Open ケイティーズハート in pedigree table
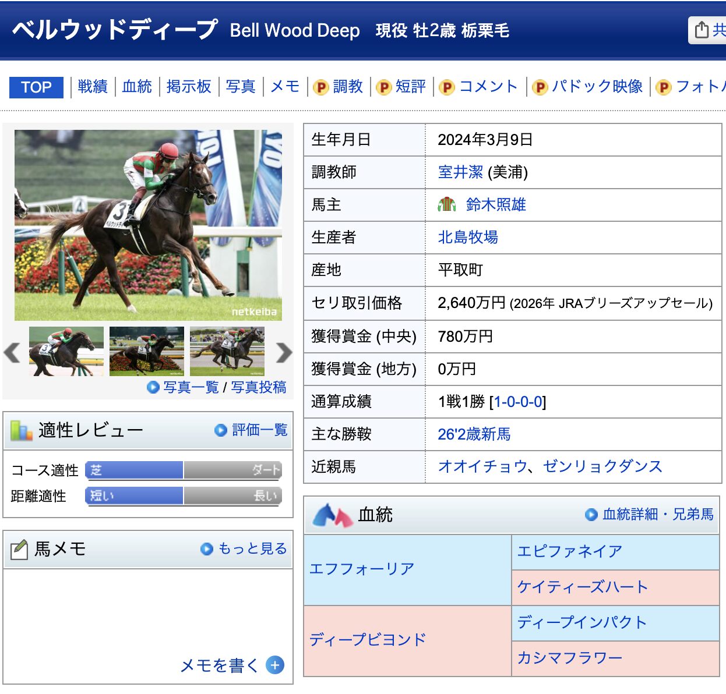The width and height of the screenshot is (726, 694). pos(583,586)
